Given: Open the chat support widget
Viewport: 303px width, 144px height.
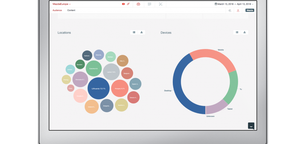Looking at the screenshot, I should [x=251, y=126].
